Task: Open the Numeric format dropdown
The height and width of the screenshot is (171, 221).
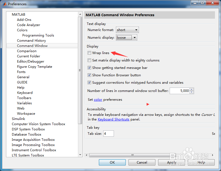Action: (x=127, y=30)
